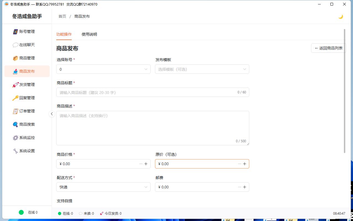The height and width of the screenshot is (221, 353).
Task: Open 系统设置 wrench item
Action: 27,151
